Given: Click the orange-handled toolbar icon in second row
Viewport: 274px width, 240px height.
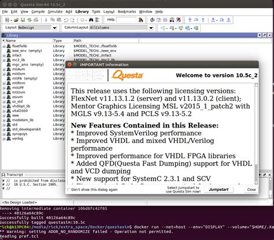Looking at the screenshot, I should coord(172,28).
